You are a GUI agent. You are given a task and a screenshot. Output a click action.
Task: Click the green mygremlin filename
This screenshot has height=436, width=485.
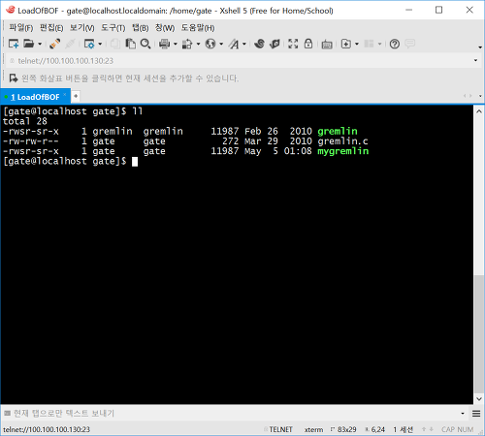[x=342, y=151]
